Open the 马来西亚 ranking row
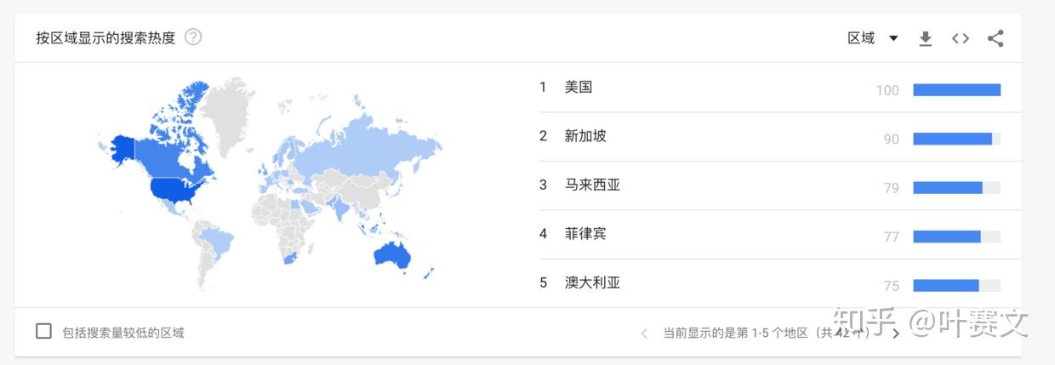This screenshot has width=1055, height=365. [592, 185]
